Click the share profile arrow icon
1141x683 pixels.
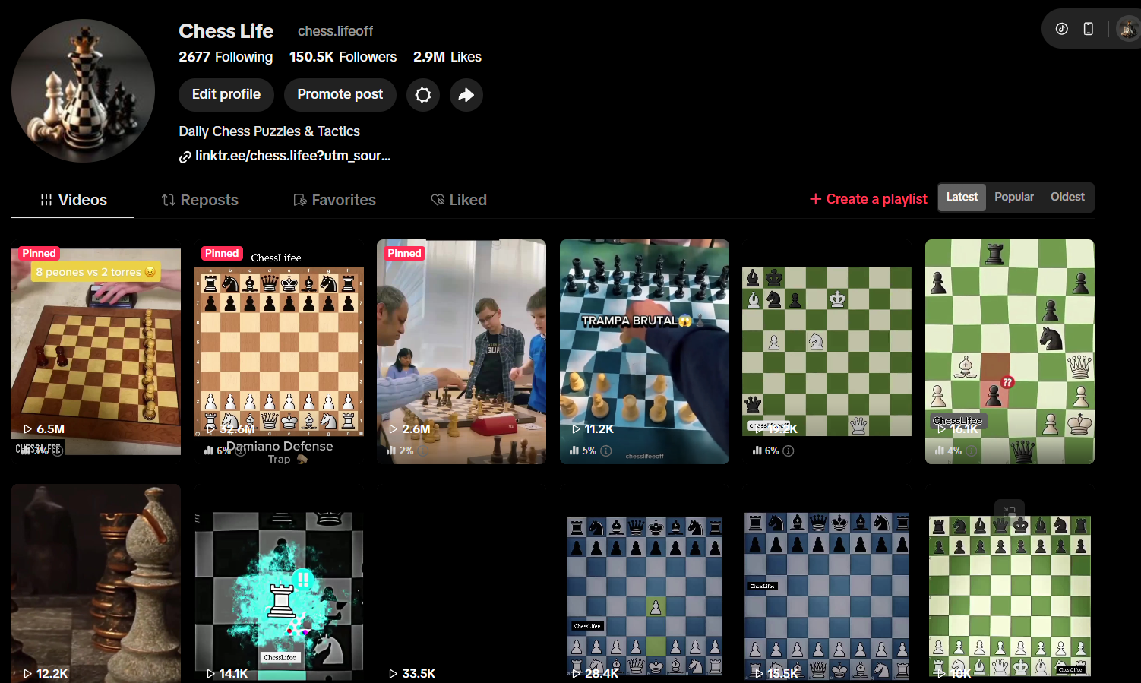[x=466, y=94]
